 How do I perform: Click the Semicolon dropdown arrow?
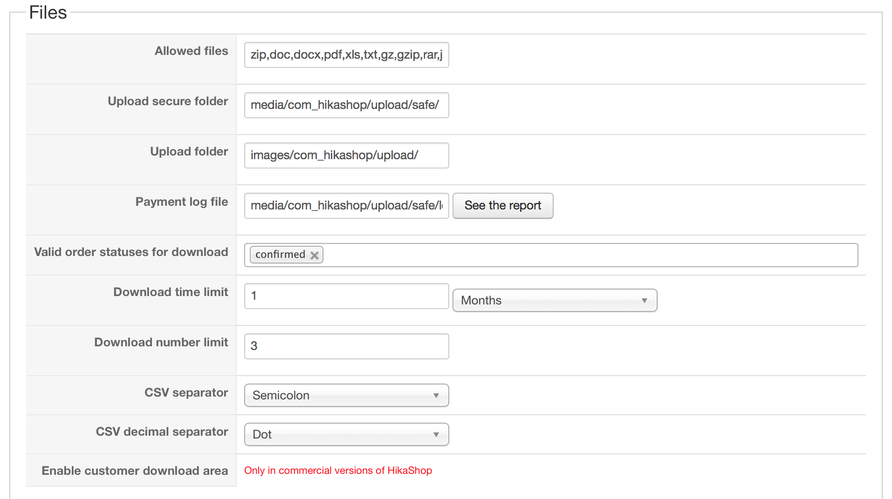[x=436, y=396]
